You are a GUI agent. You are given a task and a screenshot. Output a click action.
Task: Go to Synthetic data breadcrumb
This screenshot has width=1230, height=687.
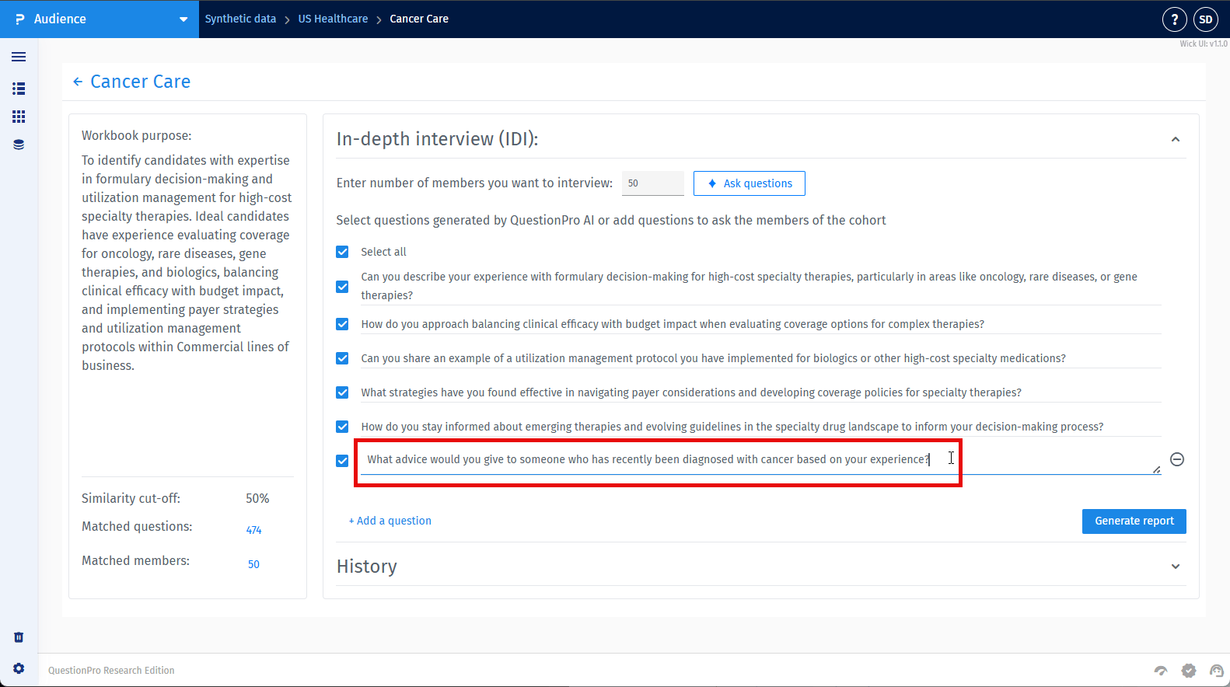click(240, 19)
